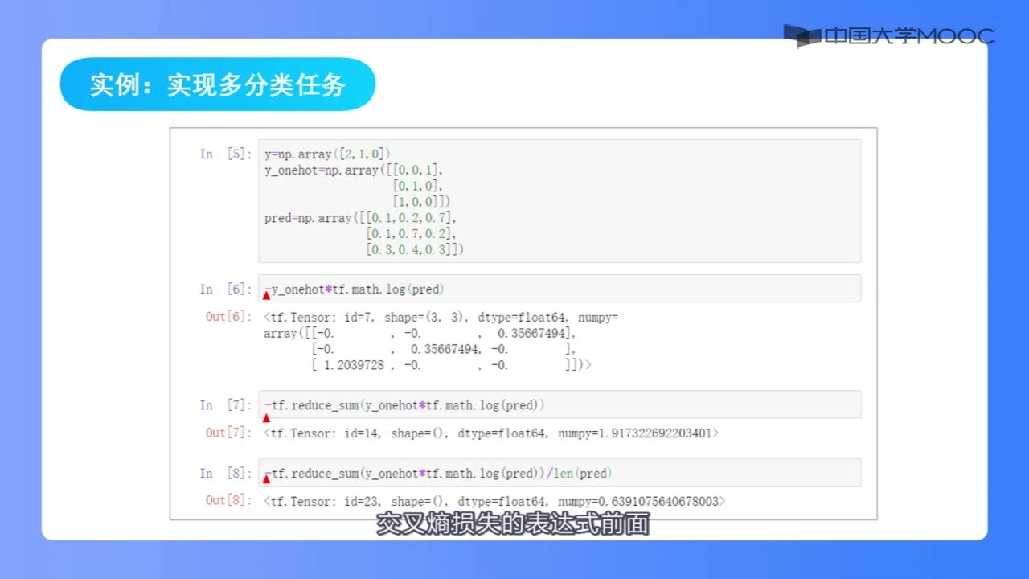Click the [0.1,0.7,0.2], line

[411, 234]
